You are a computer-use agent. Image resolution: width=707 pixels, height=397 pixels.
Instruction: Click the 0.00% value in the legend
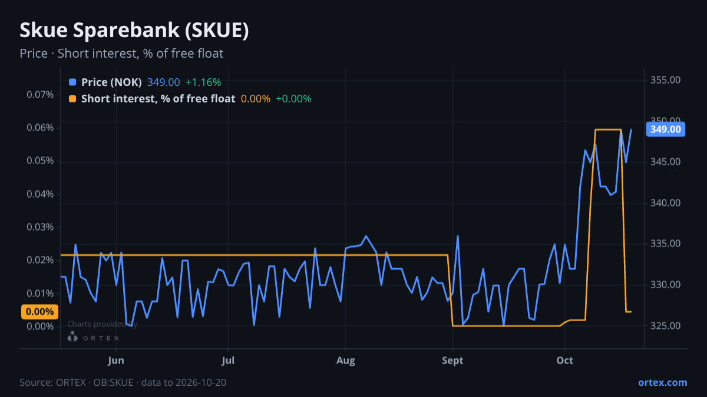[x=256, y=99]
